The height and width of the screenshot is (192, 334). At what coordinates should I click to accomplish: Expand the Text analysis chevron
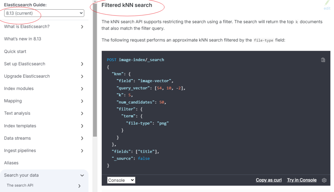pyautogui.click(x=82, y=113)
